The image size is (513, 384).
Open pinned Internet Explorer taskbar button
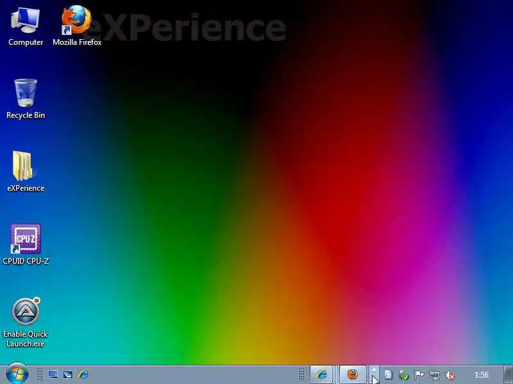[x=321, y=374]
